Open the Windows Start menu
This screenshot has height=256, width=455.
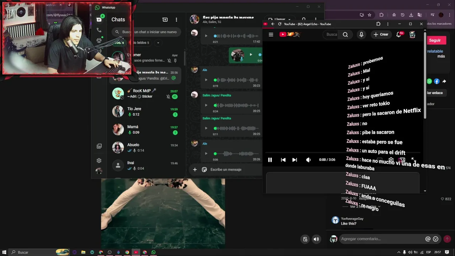(x=4, y=252)
